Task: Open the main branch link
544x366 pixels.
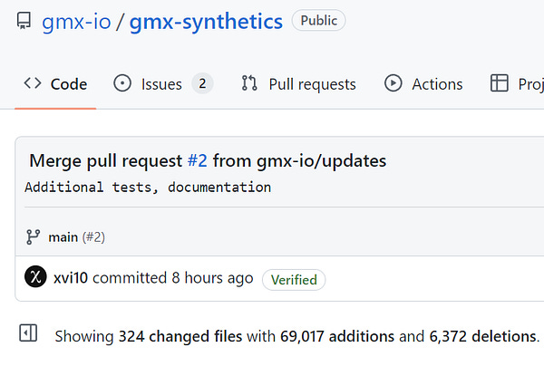Action: 63,237
